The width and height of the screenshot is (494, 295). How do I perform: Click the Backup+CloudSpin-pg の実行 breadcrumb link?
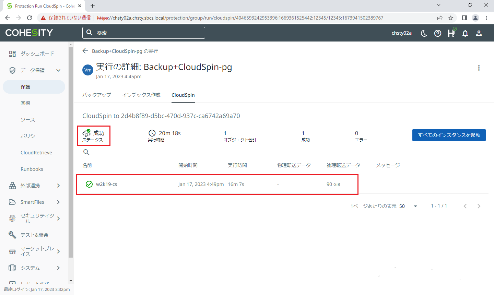coord(125,51)
